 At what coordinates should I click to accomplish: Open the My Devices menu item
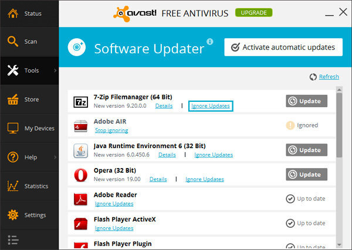(x=29, y=128)
